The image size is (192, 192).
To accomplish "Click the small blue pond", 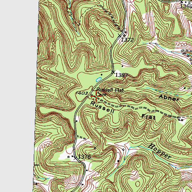I will coord(98,79).
